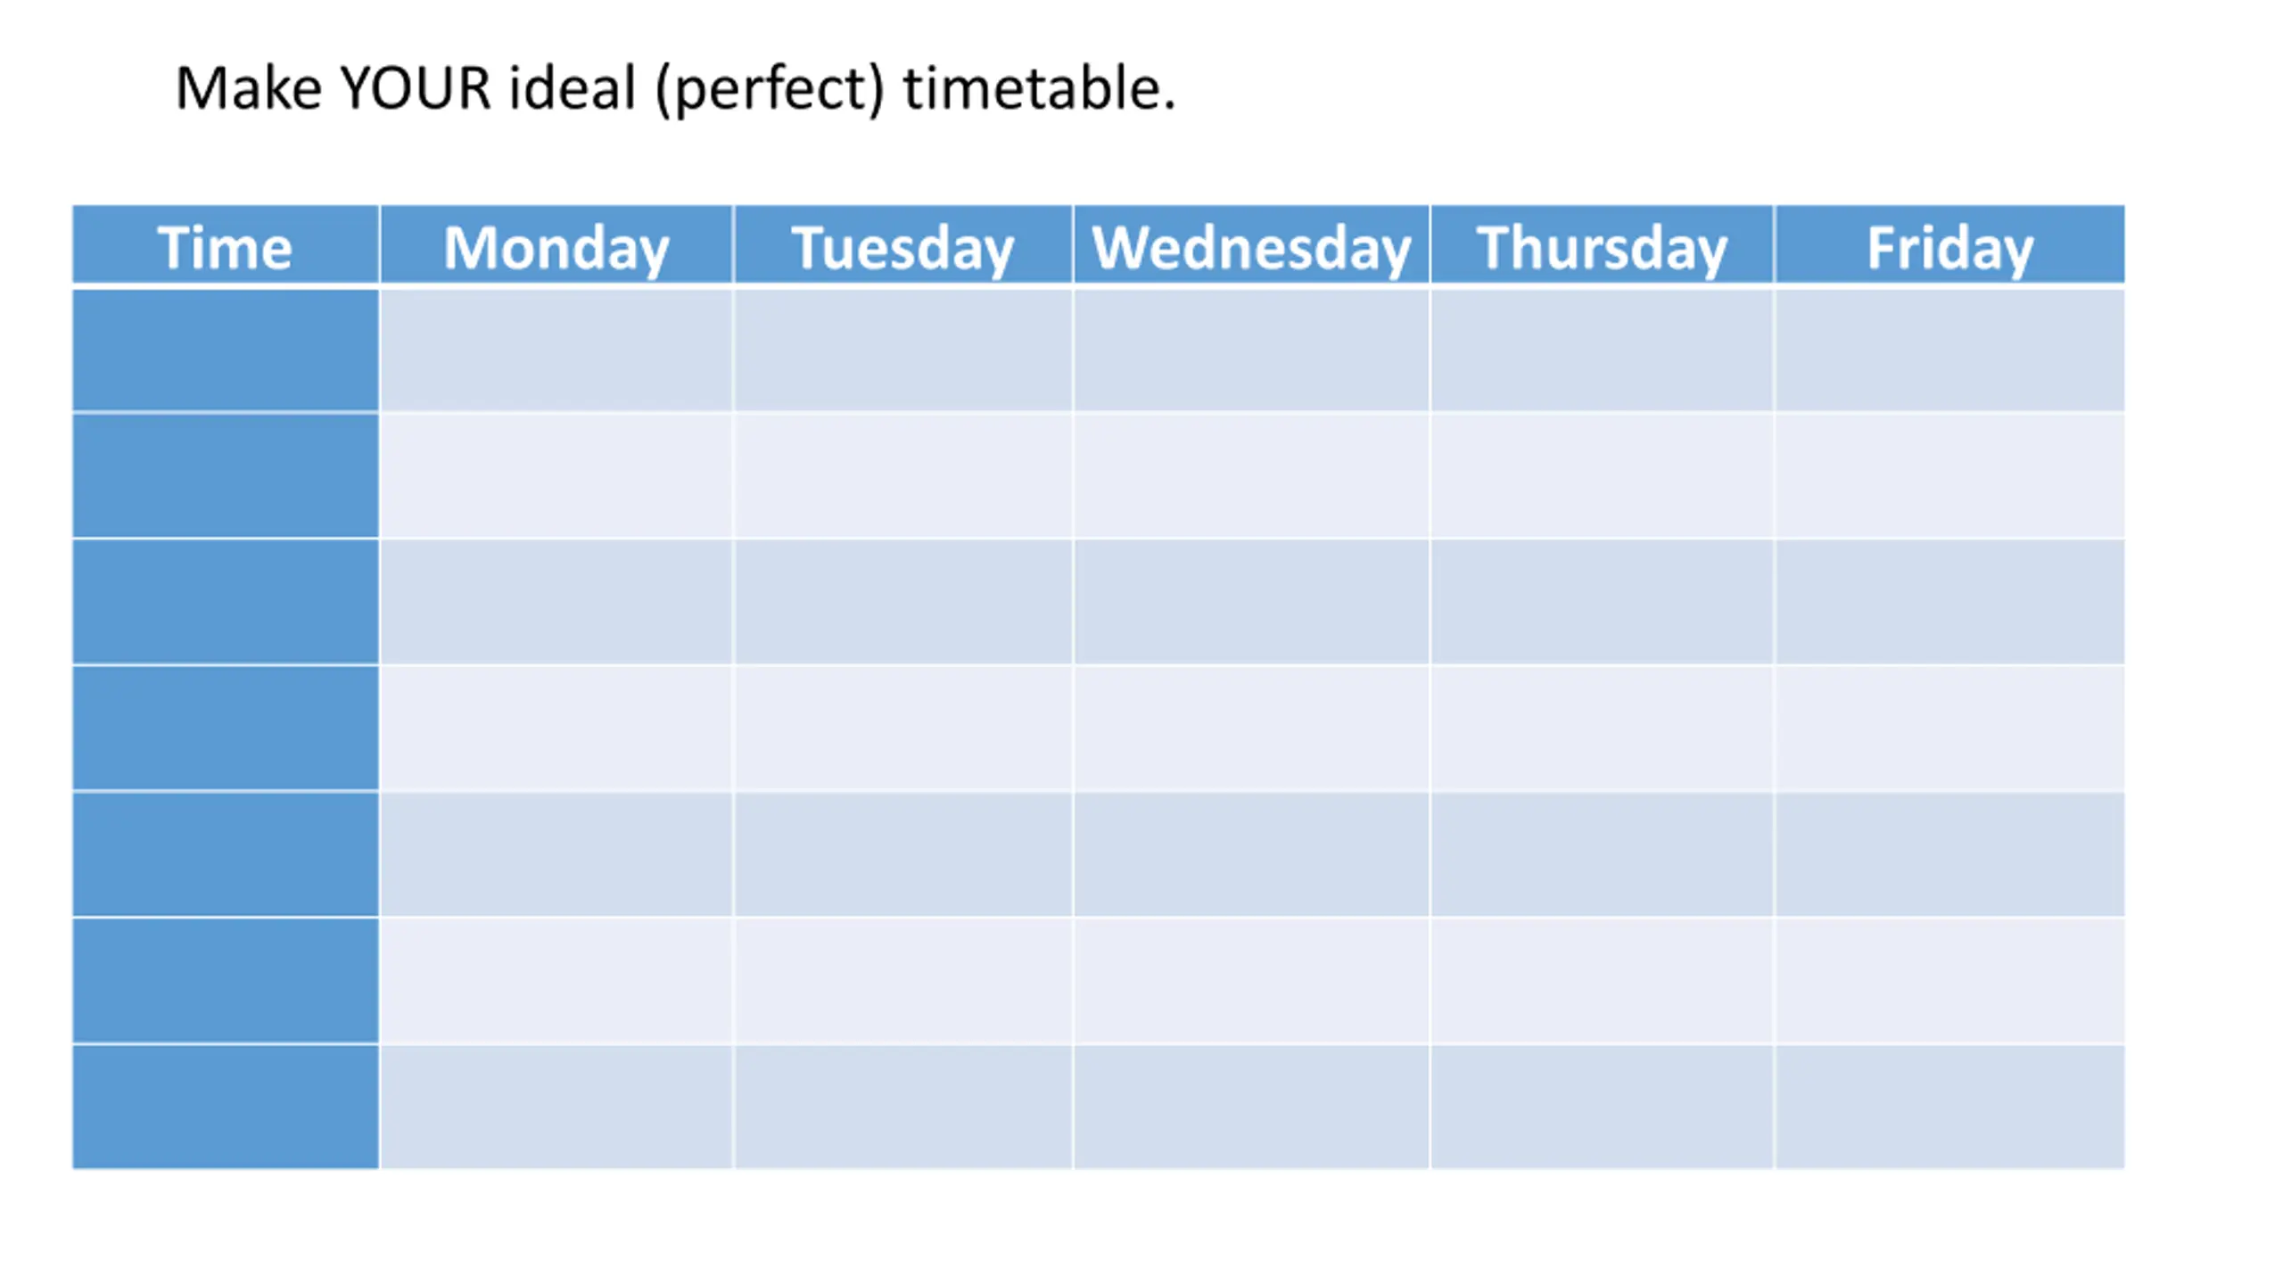The image size is (2283, 1284).
Task: Select the last Time cell at bottom
Action: pos(225,1107)
